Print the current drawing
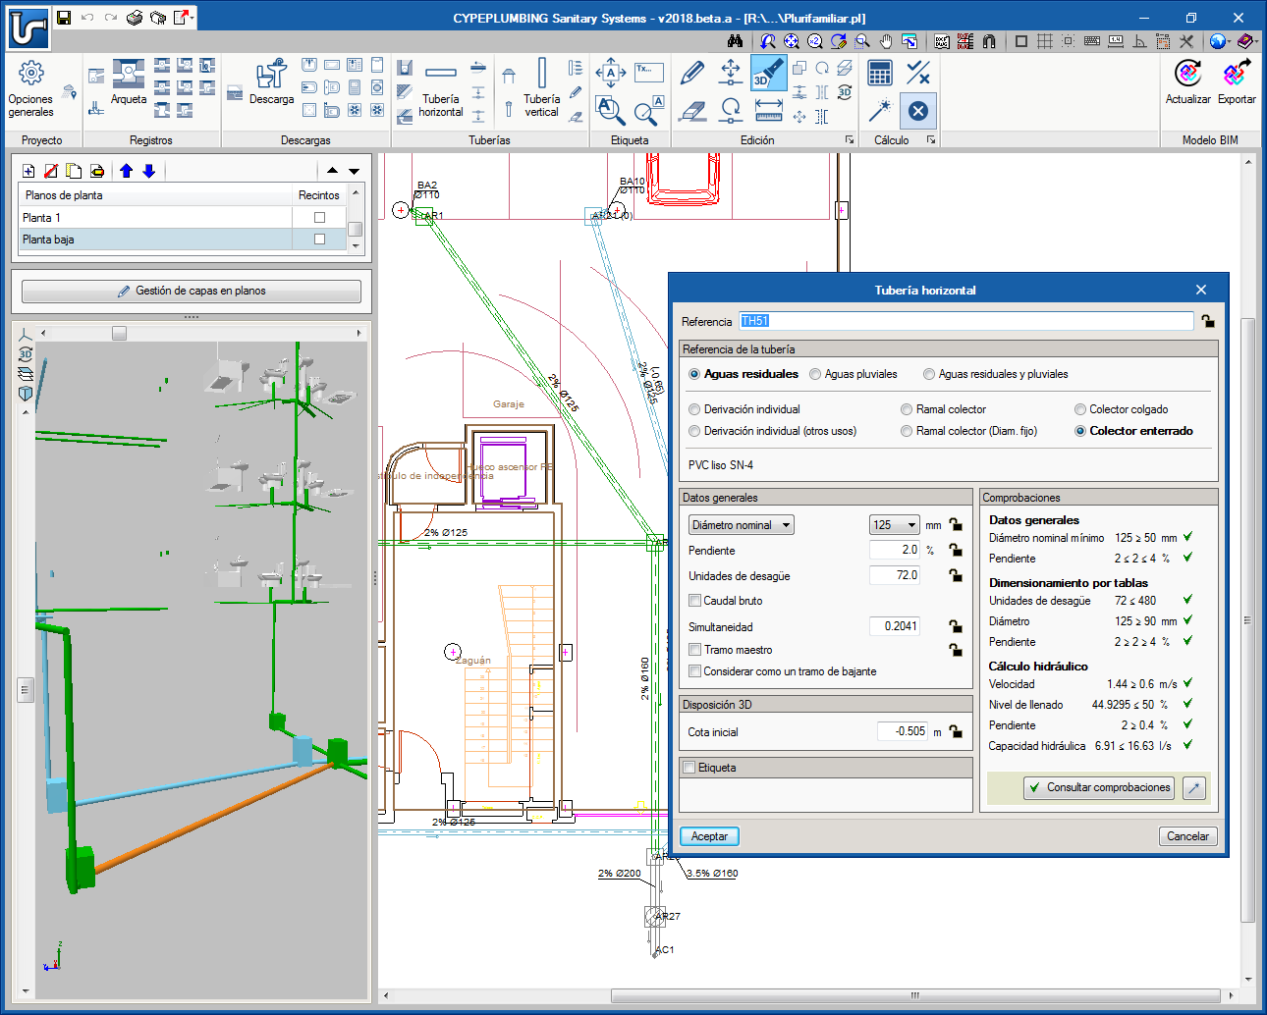Image resolution: width=1267 pixels, height=1015 pixels. pyautogui.click(x=135, y=18)
